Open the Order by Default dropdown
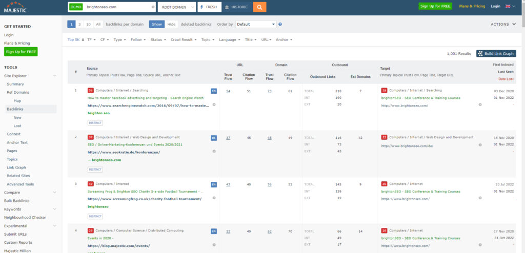Screen dimensions: 525x253 click(x=256, y=24)
